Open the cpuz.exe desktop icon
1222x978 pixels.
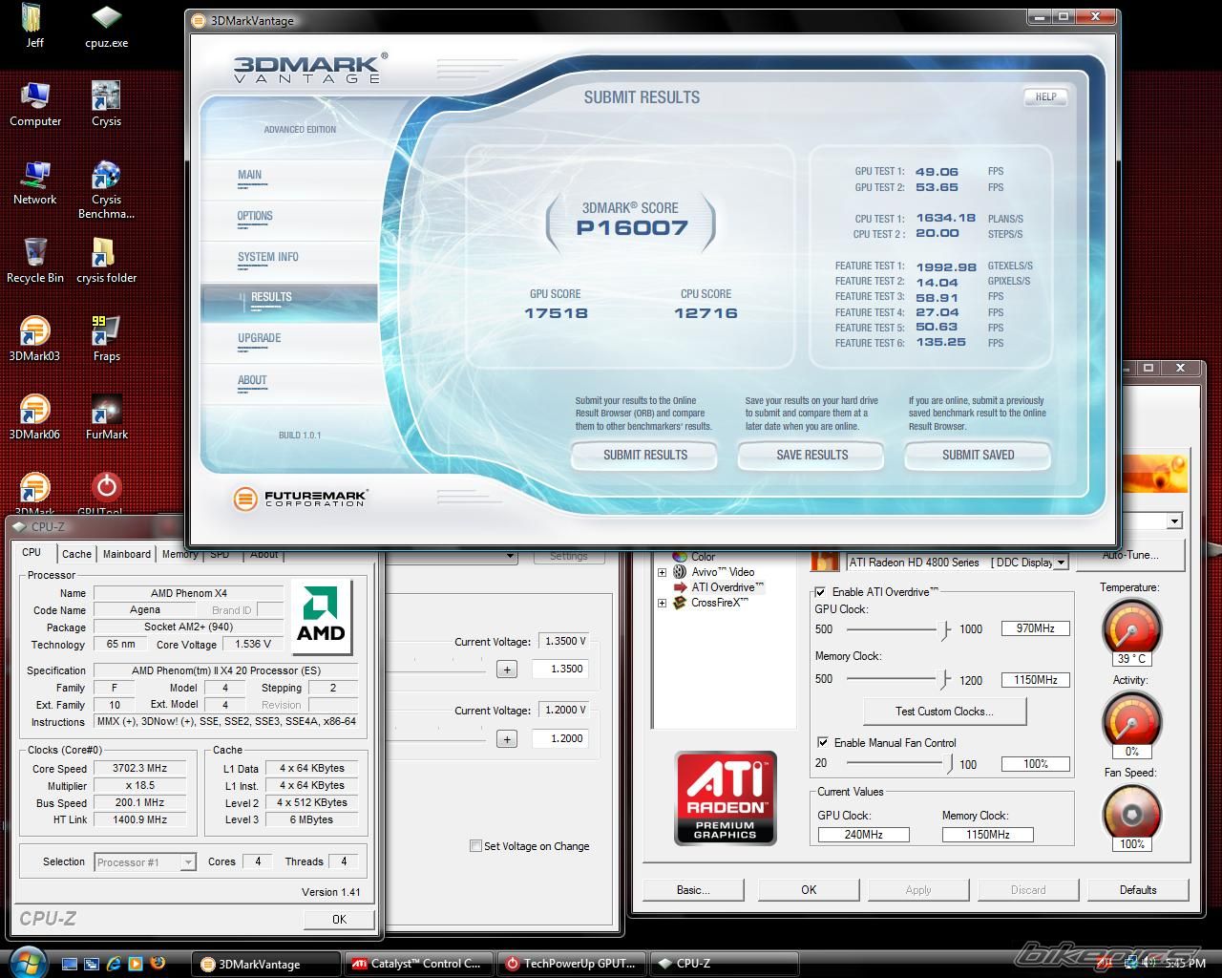click(x=106, y=20)
